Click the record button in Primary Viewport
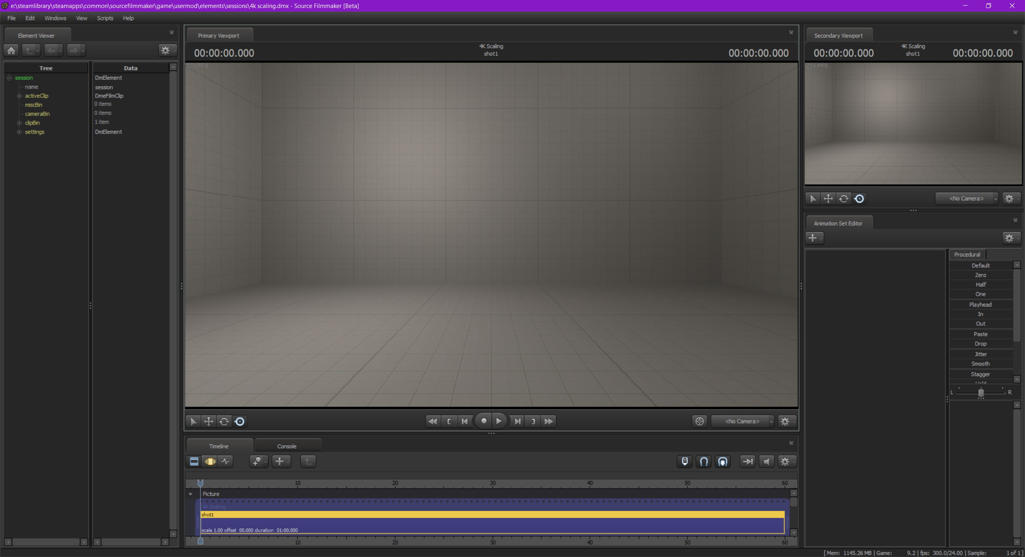 point(484,421)
